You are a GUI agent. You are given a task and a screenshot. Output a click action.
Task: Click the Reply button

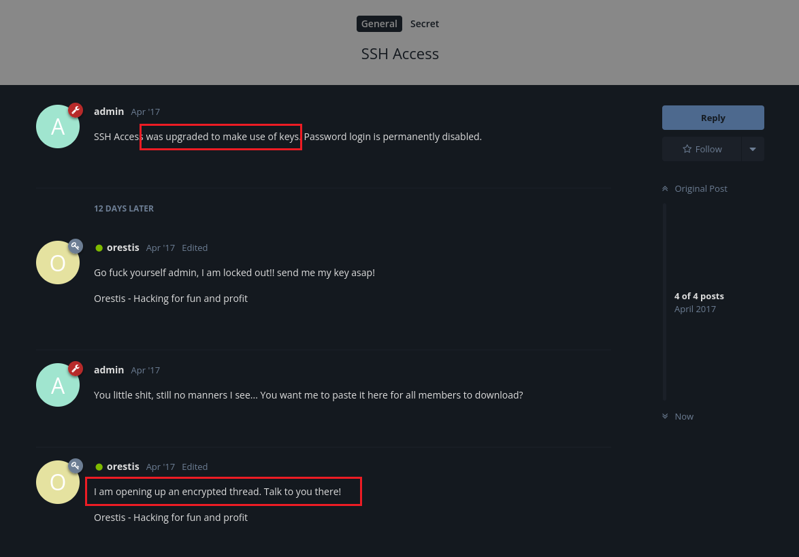[x=713, y=118]
